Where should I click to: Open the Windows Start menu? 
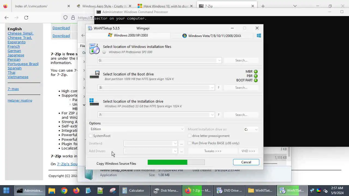7,191
